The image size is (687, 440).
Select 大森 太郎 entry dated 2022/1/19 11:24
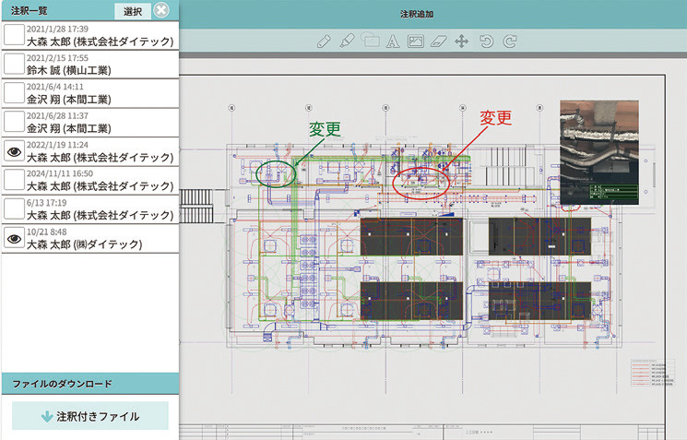pos(90,151)
